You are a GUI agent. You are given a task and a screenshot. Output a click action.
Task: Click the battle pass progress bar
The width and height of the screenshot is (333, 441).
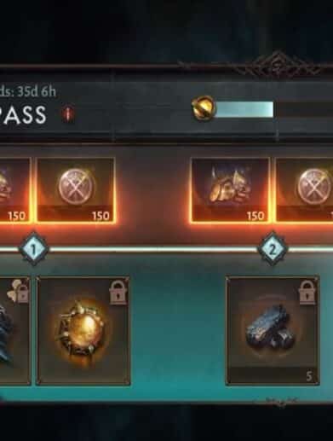pos(273,109)
